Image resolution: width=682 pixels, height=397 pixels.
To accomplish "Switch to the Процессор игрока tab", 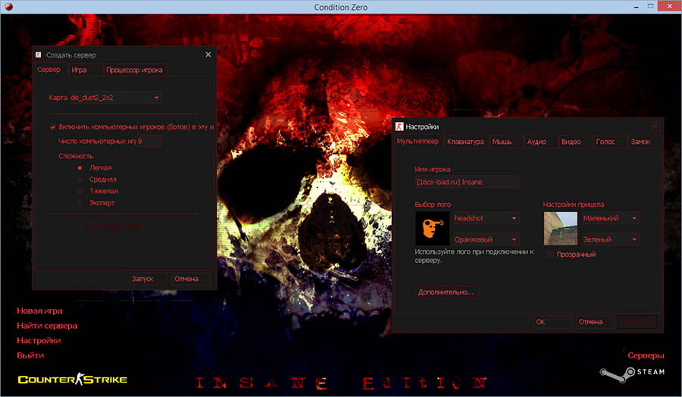I will click(134, 70).
